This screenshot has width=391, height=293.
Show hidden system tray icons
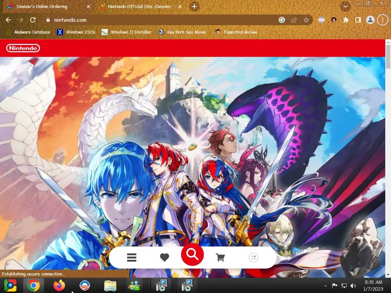click(325, 286)
